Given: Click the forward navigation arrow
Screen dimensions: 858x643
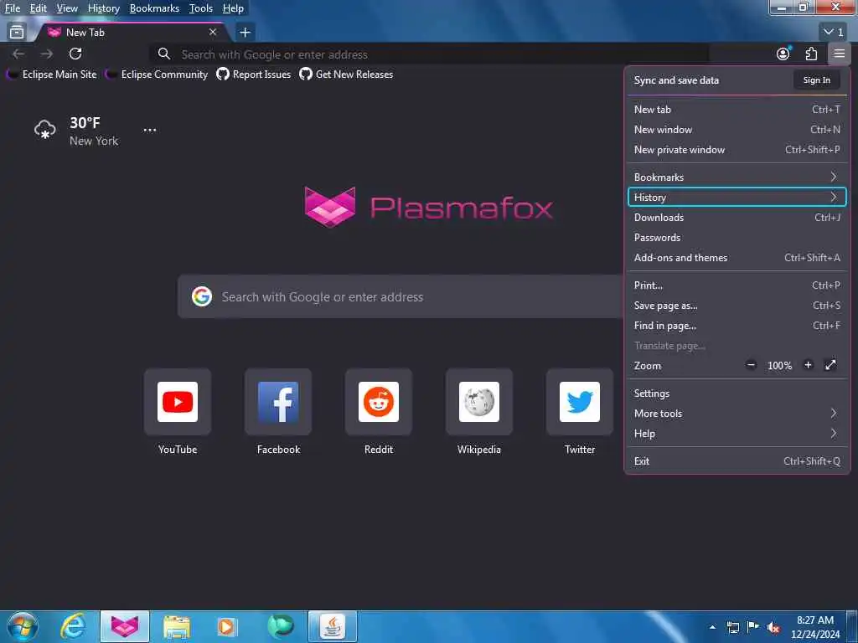Looking at the screenshot, I should point(47,54).
